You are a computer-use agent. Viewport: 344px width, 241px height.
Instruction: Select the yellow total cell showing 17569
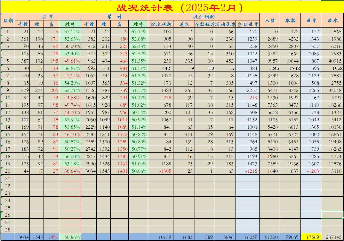click(x=310, y=237)
